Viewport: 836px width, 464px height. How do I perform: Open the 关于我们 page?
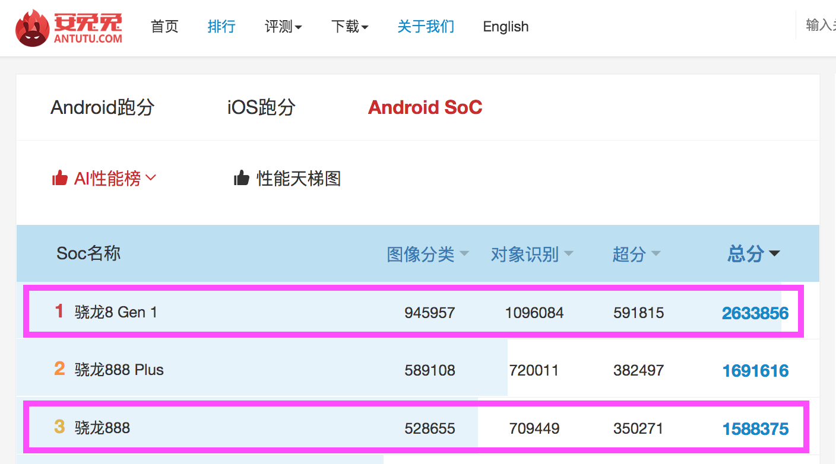click(426, 27)
